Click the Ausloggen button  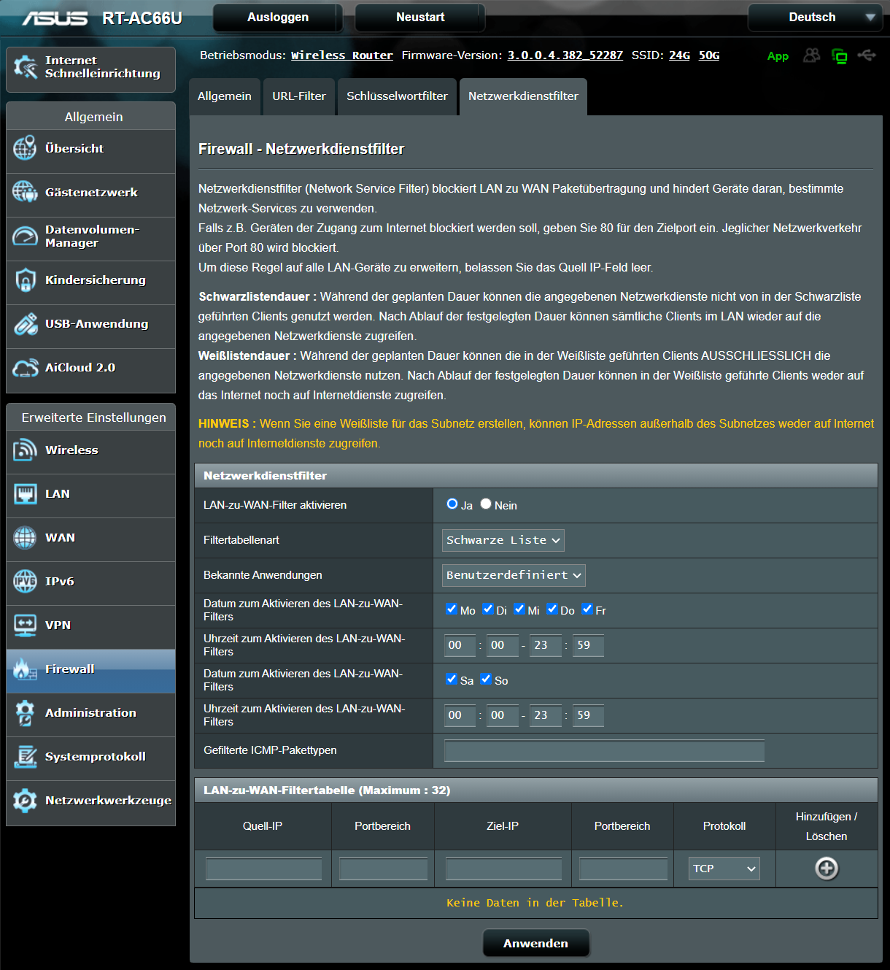[x=278, y=18]
